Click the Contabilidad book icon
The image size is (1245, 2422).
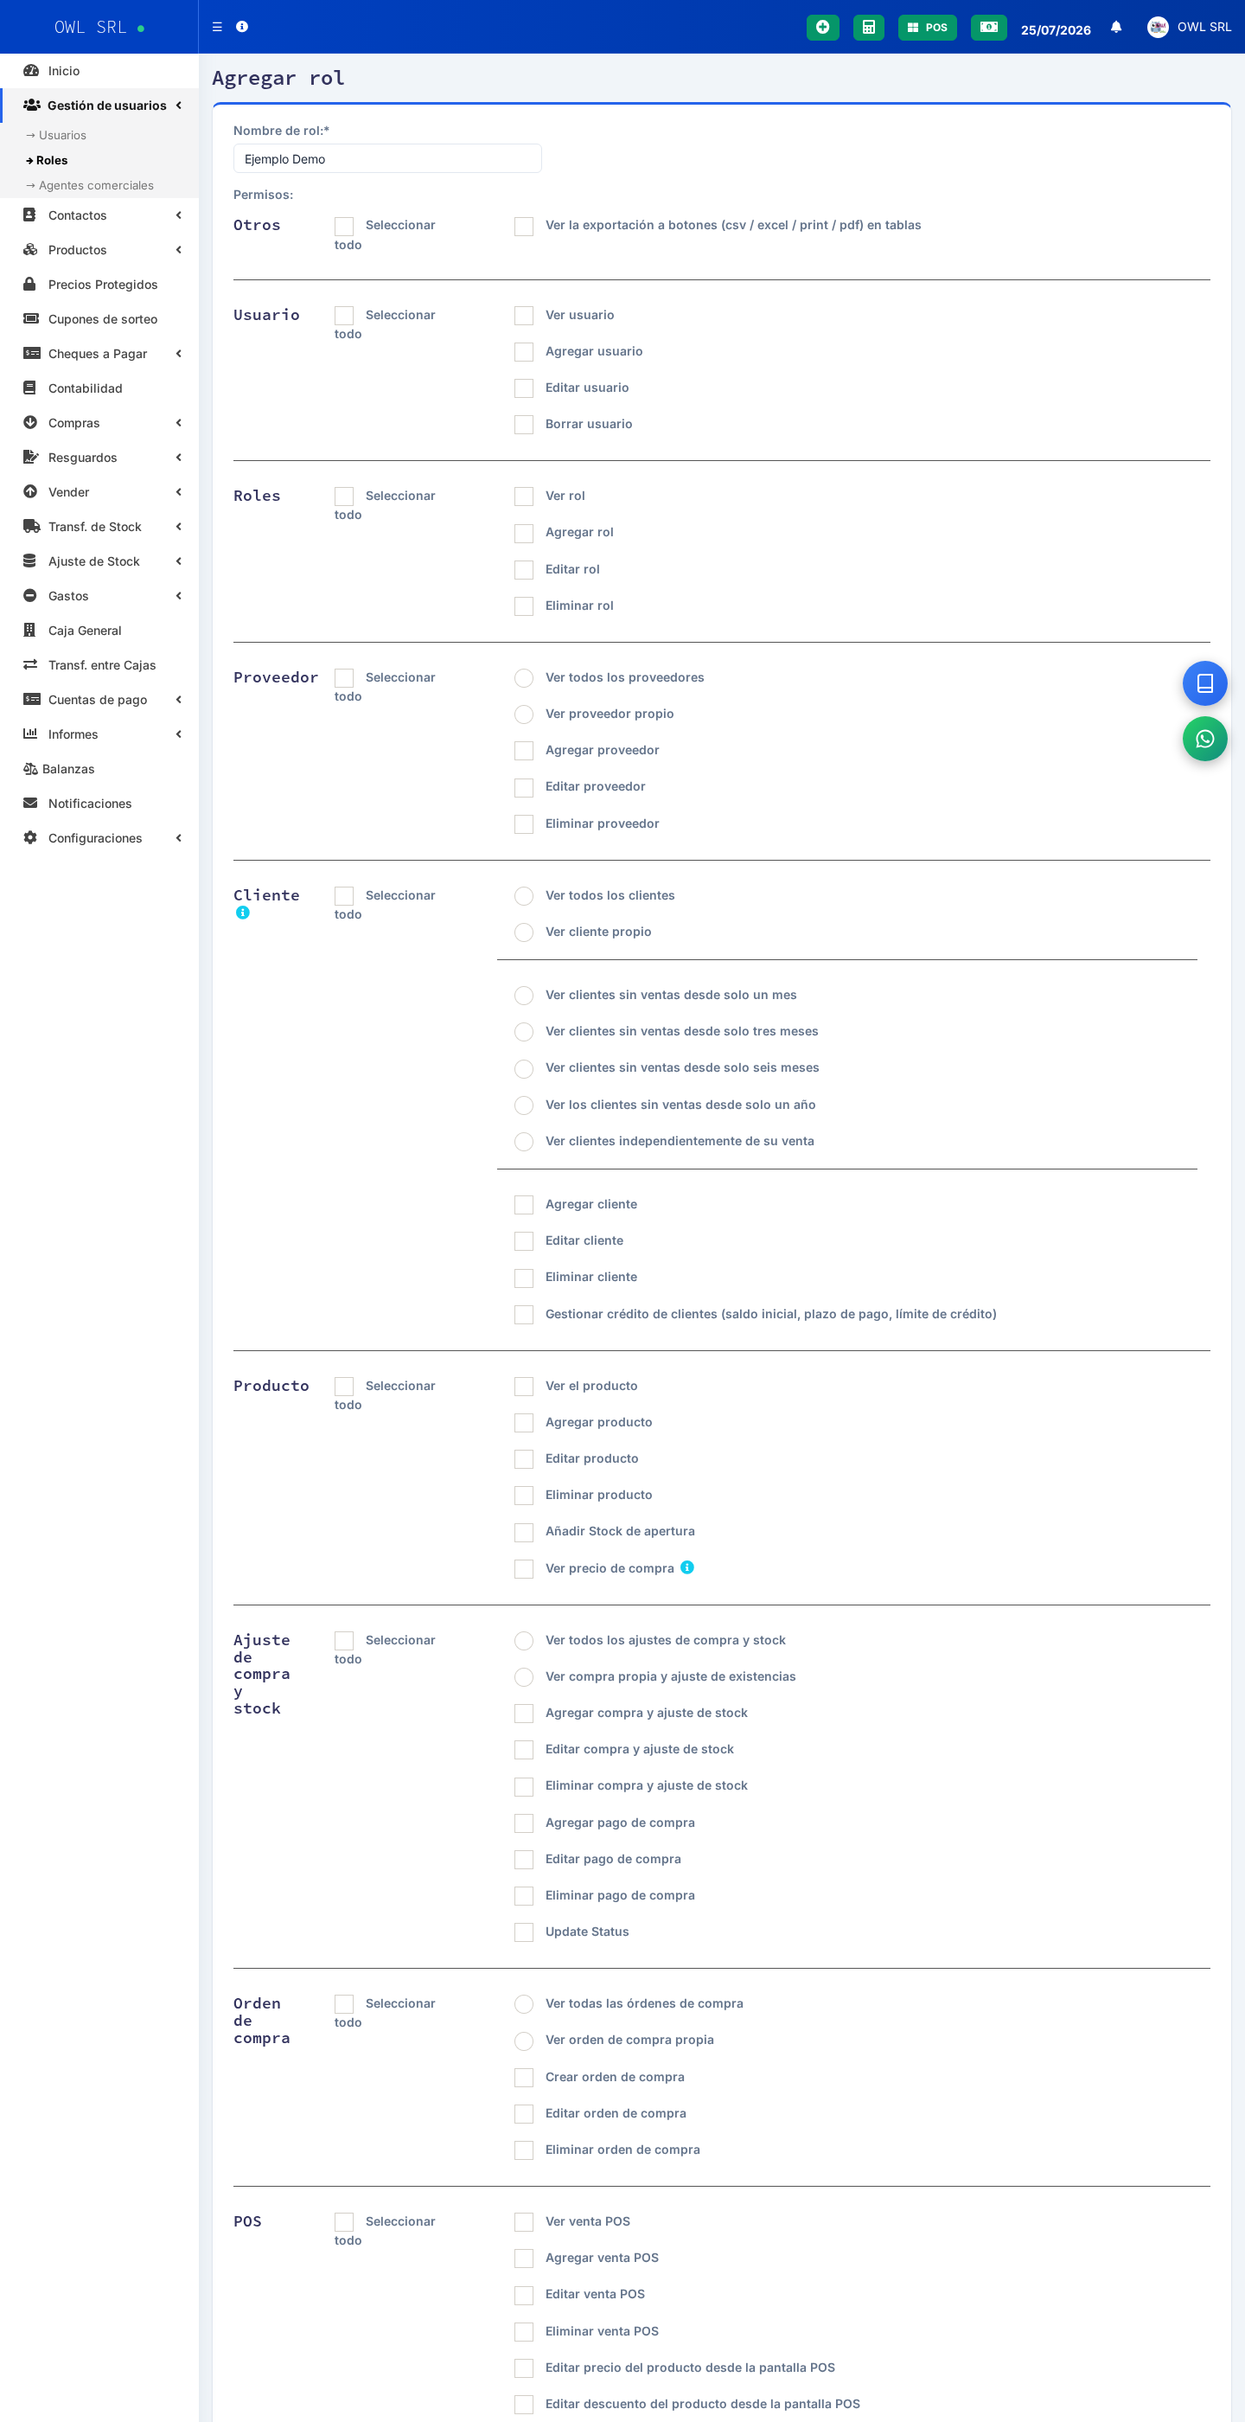30,388
